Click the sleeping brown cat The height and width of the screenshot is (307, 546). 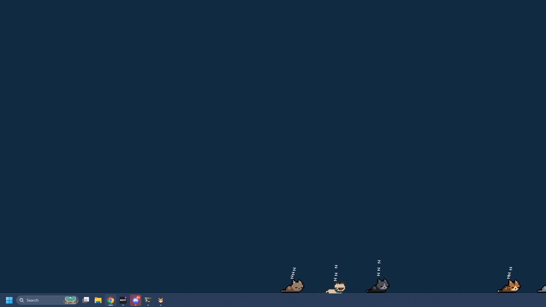pyautogui.click(x=293, y=286)
